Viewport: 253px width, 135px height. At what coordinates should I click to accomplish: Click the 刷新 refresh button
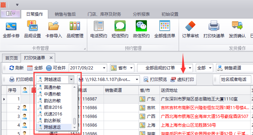(16, 68)
